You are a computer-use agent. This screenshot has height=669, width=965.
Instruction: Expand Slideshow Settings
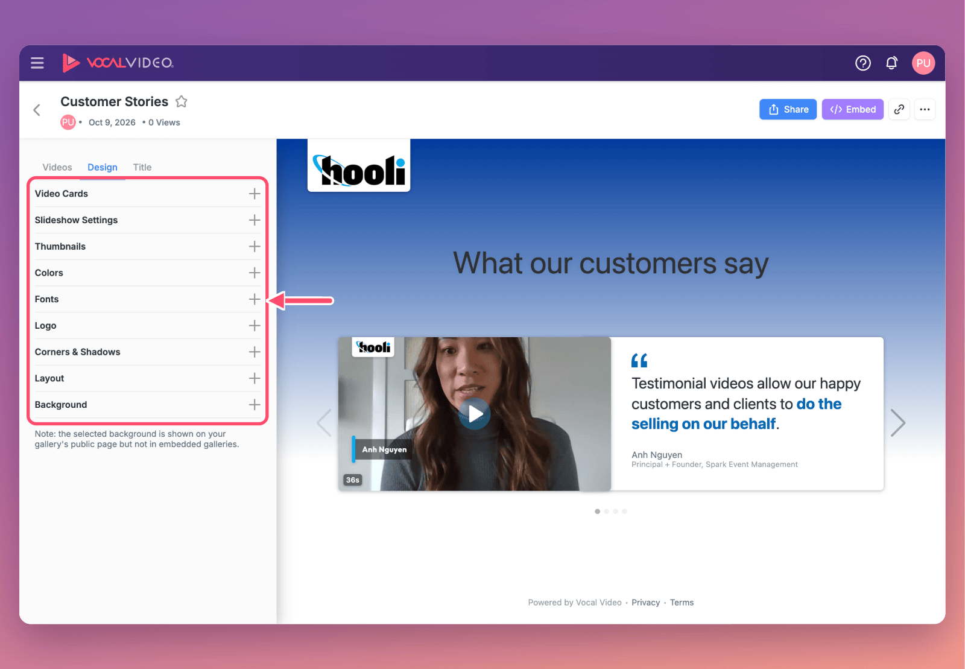click(x=148, y=220)
